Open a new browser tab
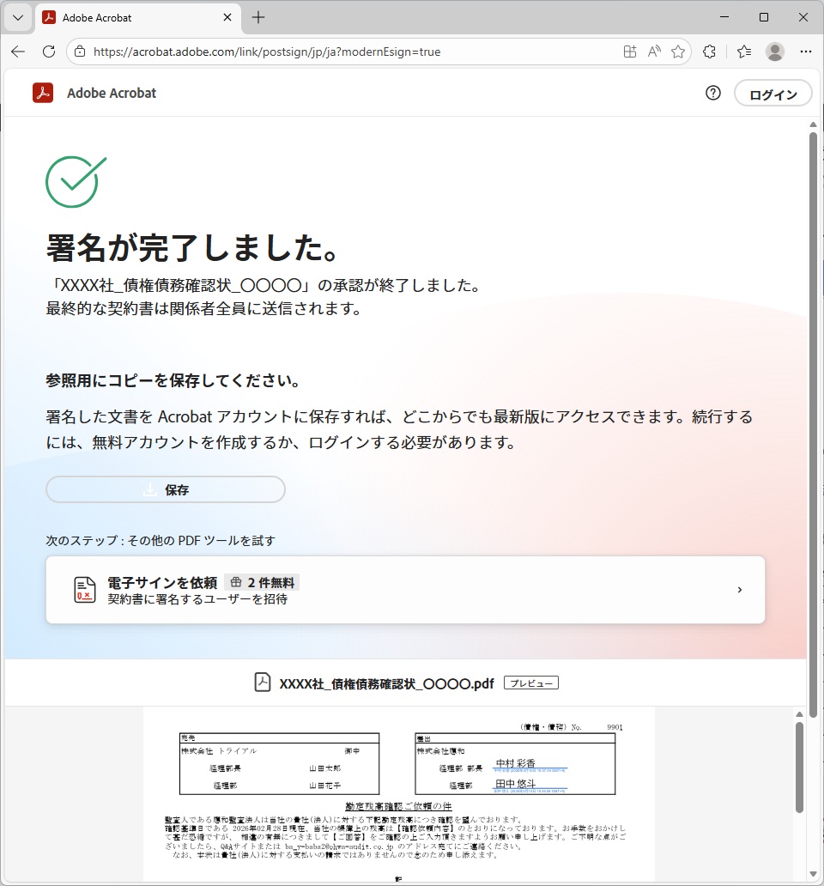Viewport: 824px width, 886px height. point(258,17)
